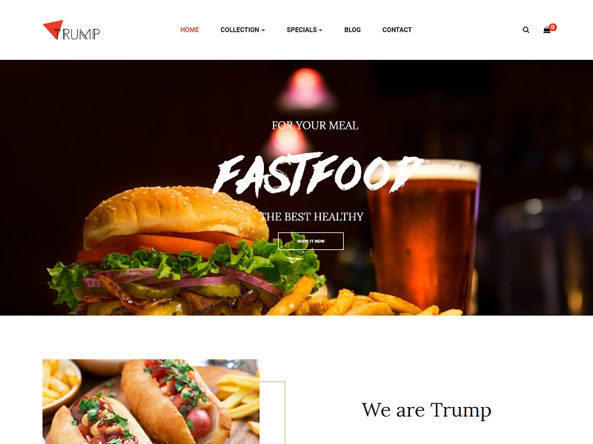Visit the Contact page
Screen dimensions: 593x444
click(397, 30)
